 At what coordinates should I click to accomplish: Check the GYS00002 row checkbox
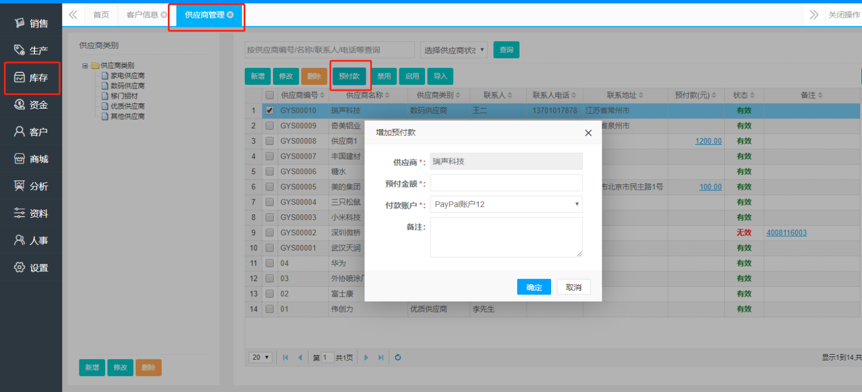270,233
